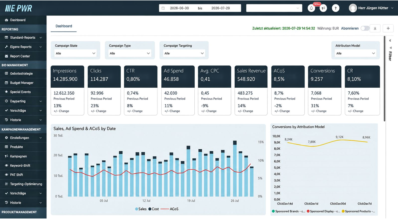The height and width of the screenshot is (219, 398).
Task: Click the Sales Revenue KPI card
Action: [x=251, y=90]
